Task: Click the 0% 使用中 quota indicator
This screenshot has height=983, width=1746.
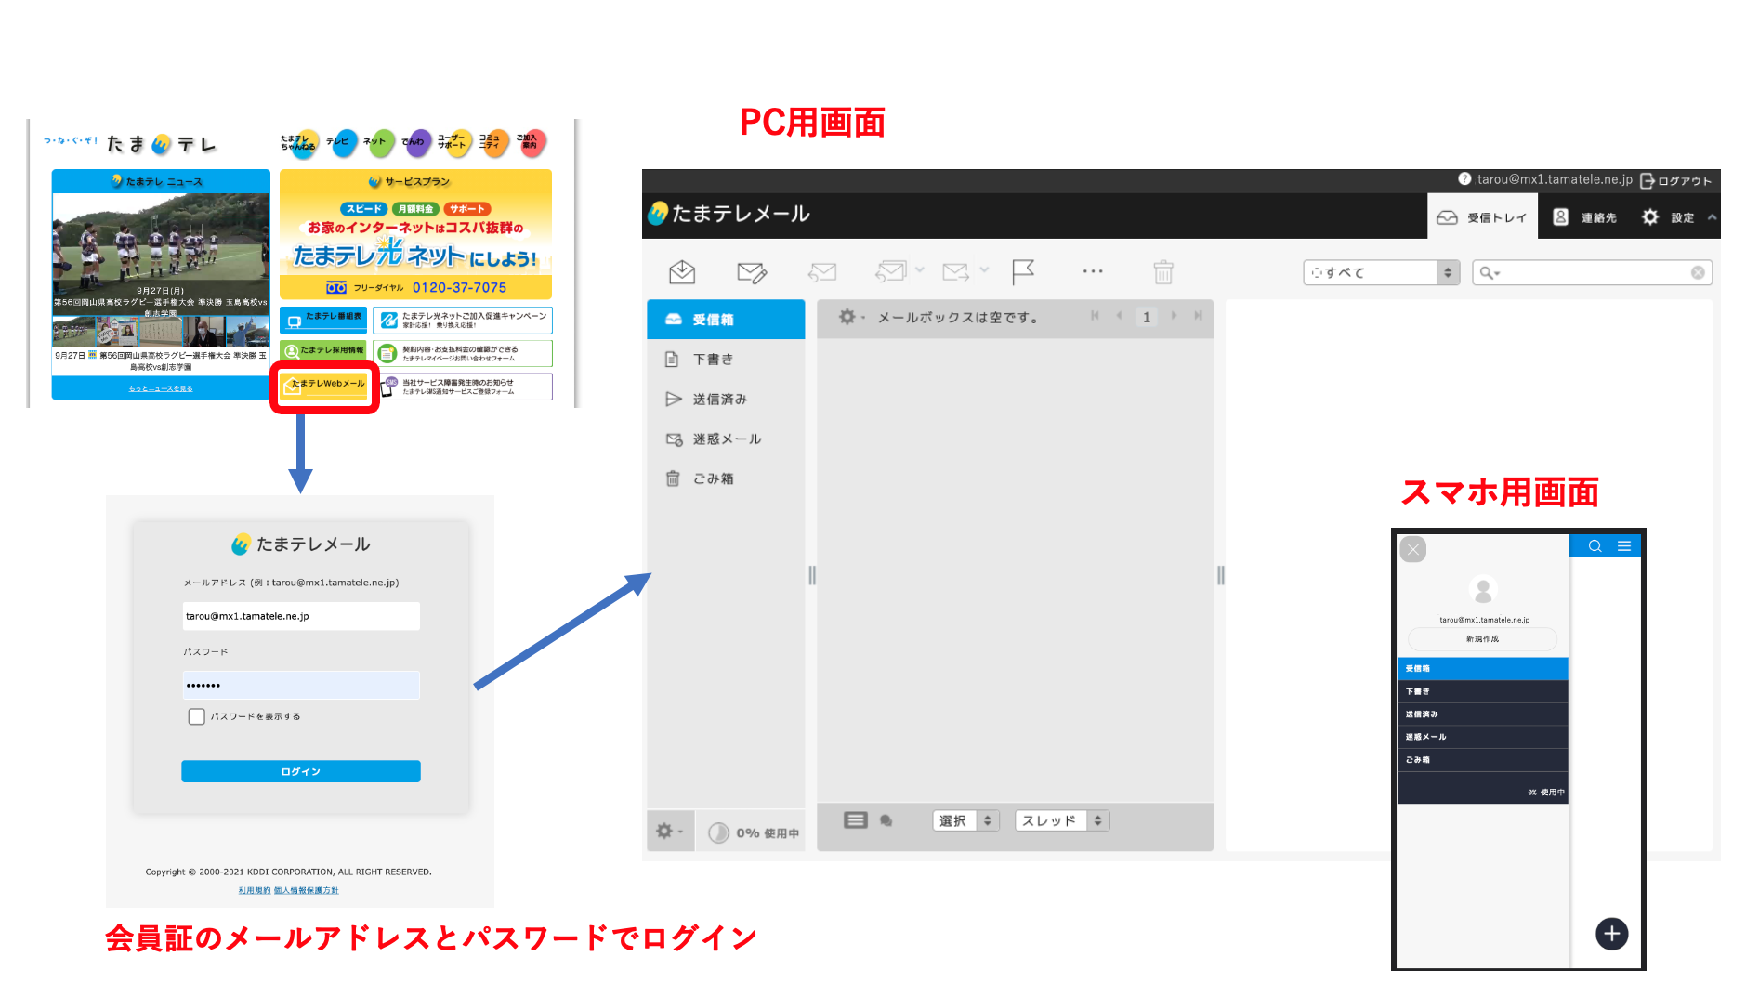Action: coord(754,832)
